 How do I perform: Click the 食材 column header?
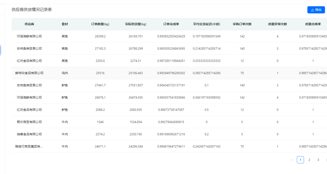65,24
